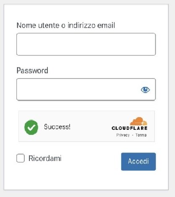Click the dot separator between Privacy and Terms

point(133,135)
